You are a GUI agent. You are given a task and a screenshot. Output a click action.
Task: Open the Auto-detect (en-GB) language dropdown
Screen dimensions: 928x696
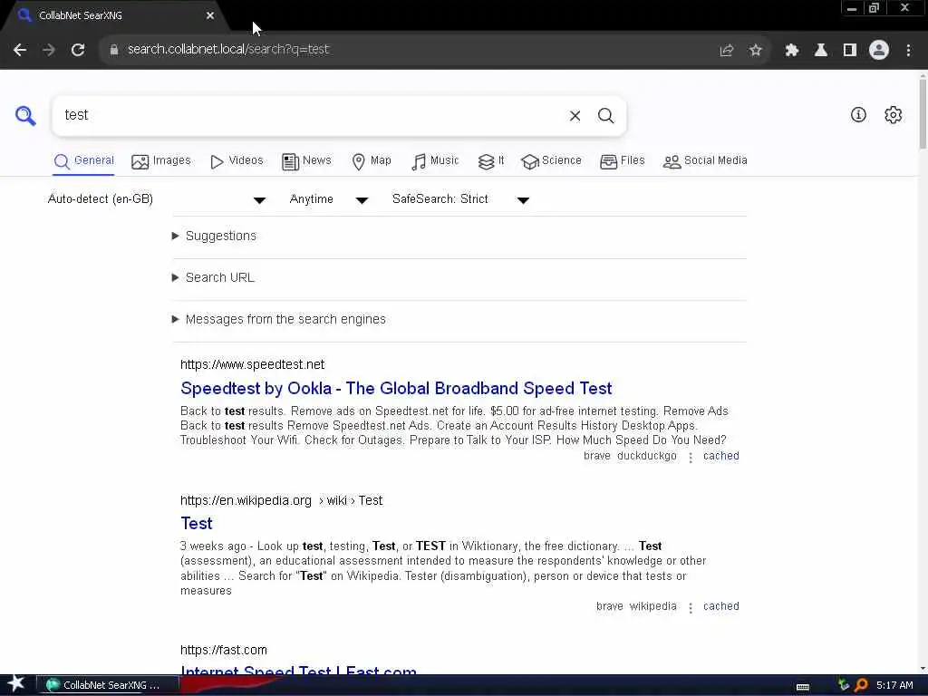pos(156,199)
